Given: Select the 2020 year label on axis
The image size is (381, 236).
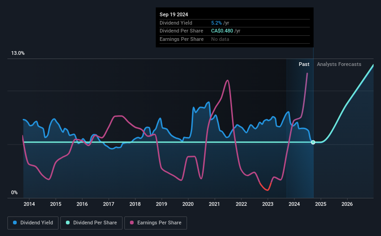Looking at the screenshot, I should 188,204.
